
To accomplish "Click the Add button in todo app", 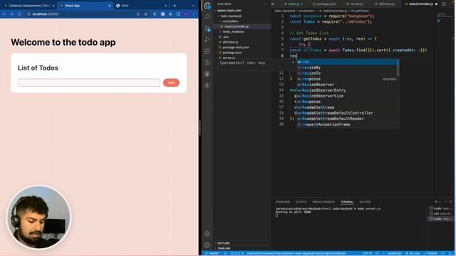I will (x=171, y=82).
